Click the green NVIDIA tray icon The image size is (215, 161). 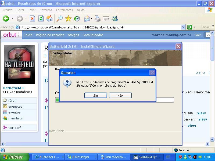pos(200,157)
